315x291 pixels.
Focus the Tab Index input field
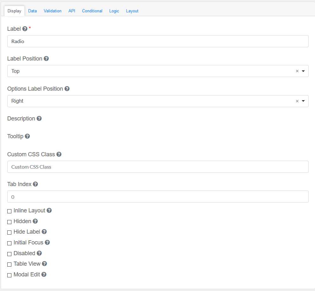coord(158,197)
